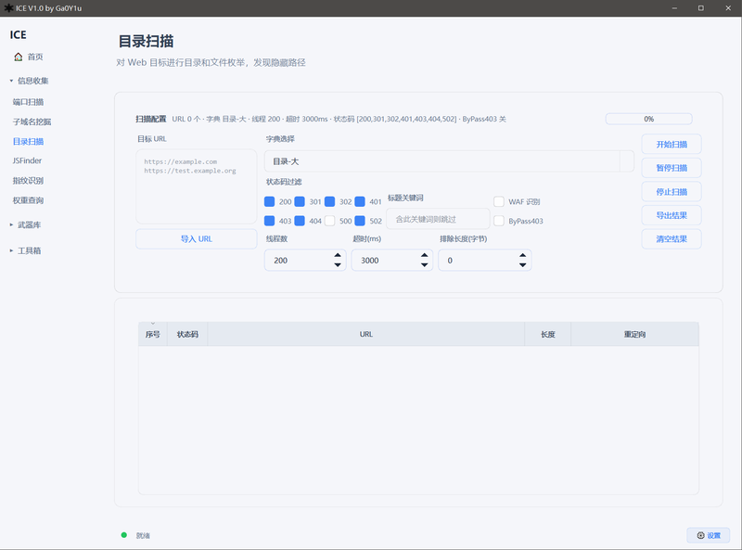Click the settings gear button
The height and width of the screenshot is (550, 742).
[x=708, y=535]
